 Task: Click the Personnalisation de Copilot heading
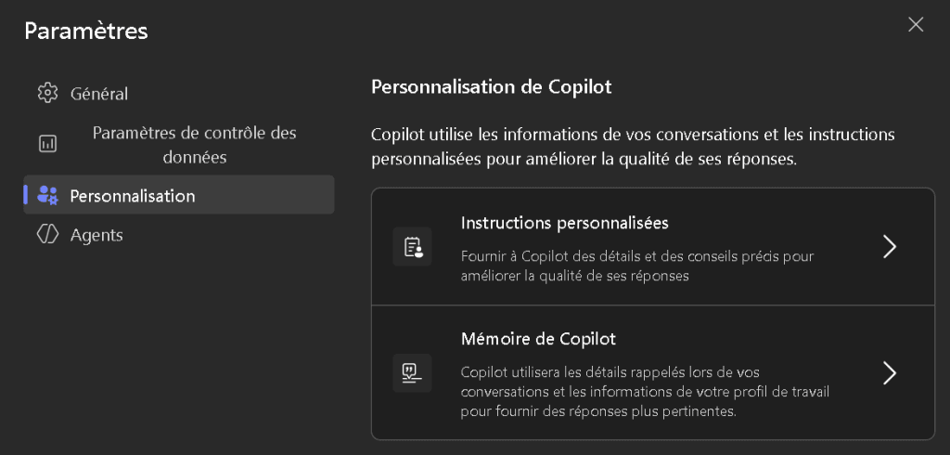click(491, 87)
